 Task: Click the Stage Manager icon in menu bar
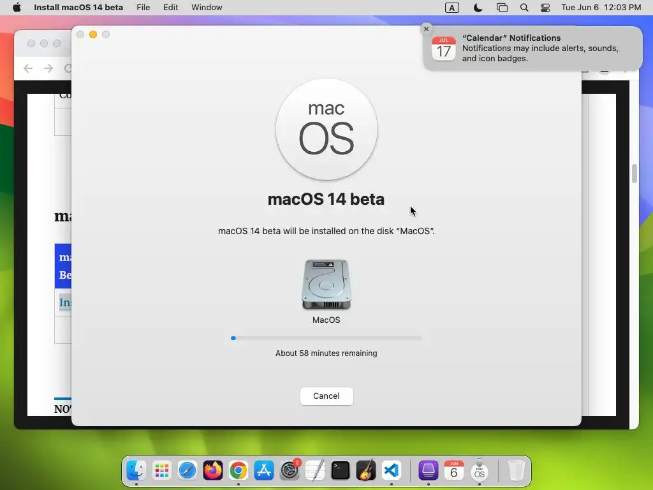pos(503,8)
